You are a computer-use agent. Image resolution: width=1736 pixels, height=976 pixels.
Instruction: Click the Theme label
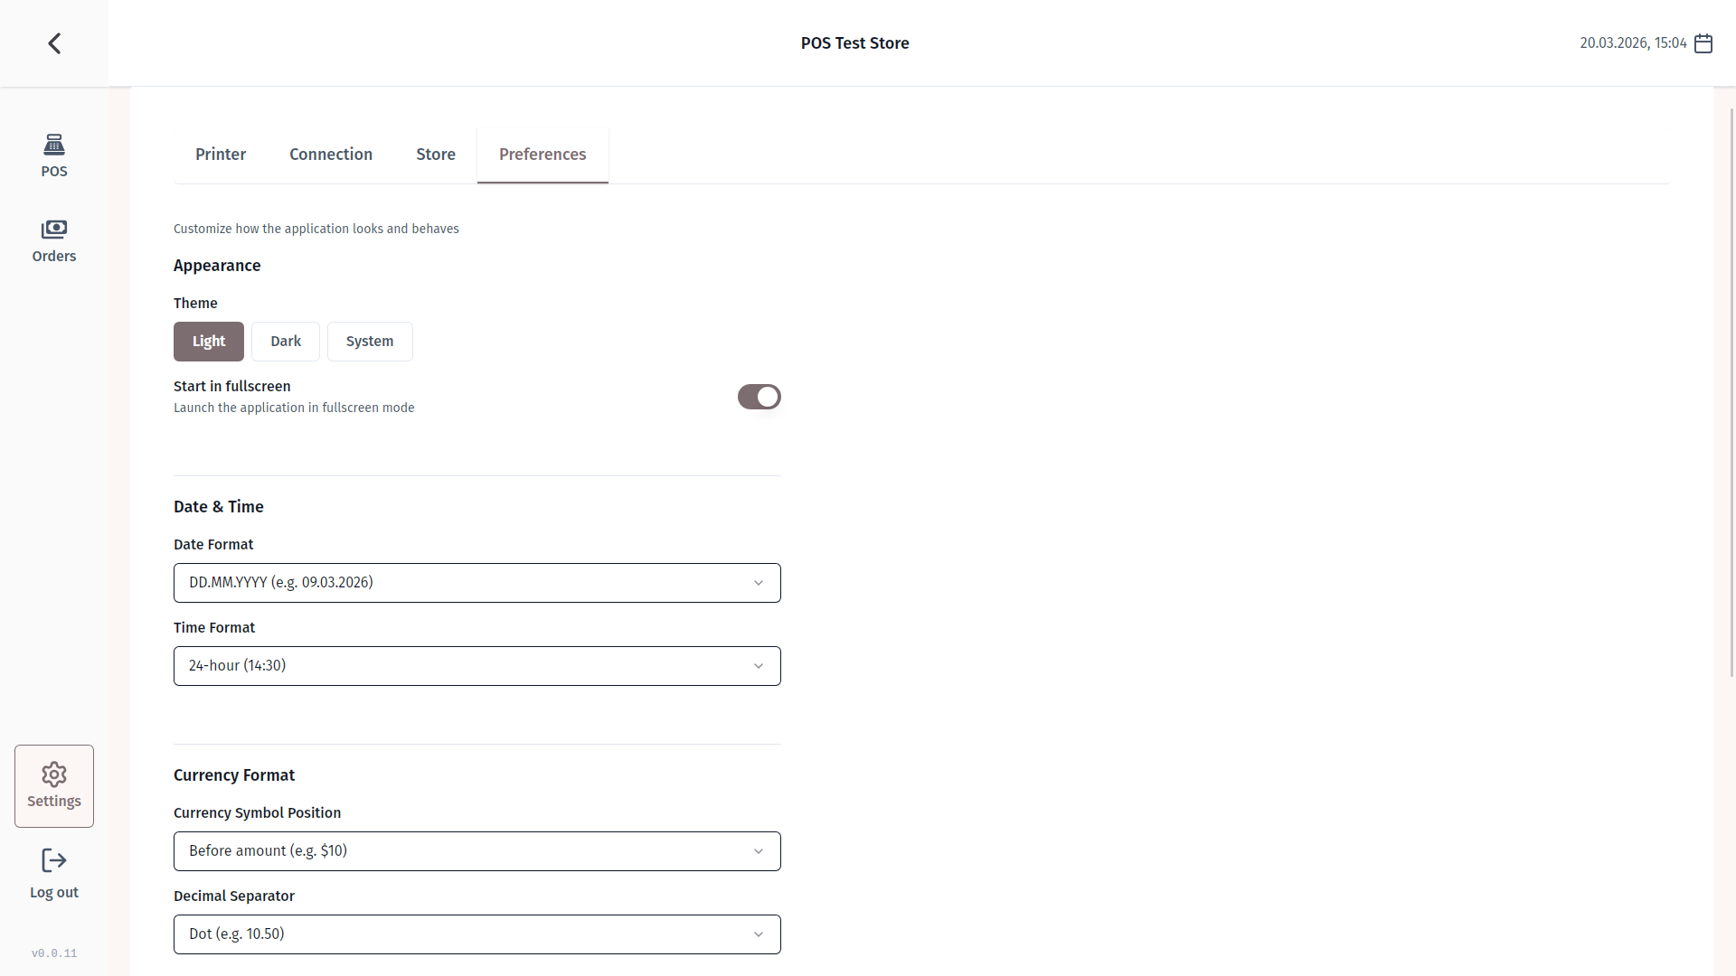pos(195,304)
